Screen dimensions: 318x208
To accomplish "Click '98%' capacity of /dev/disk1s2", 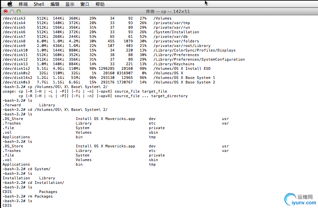I will click(93, 68).
